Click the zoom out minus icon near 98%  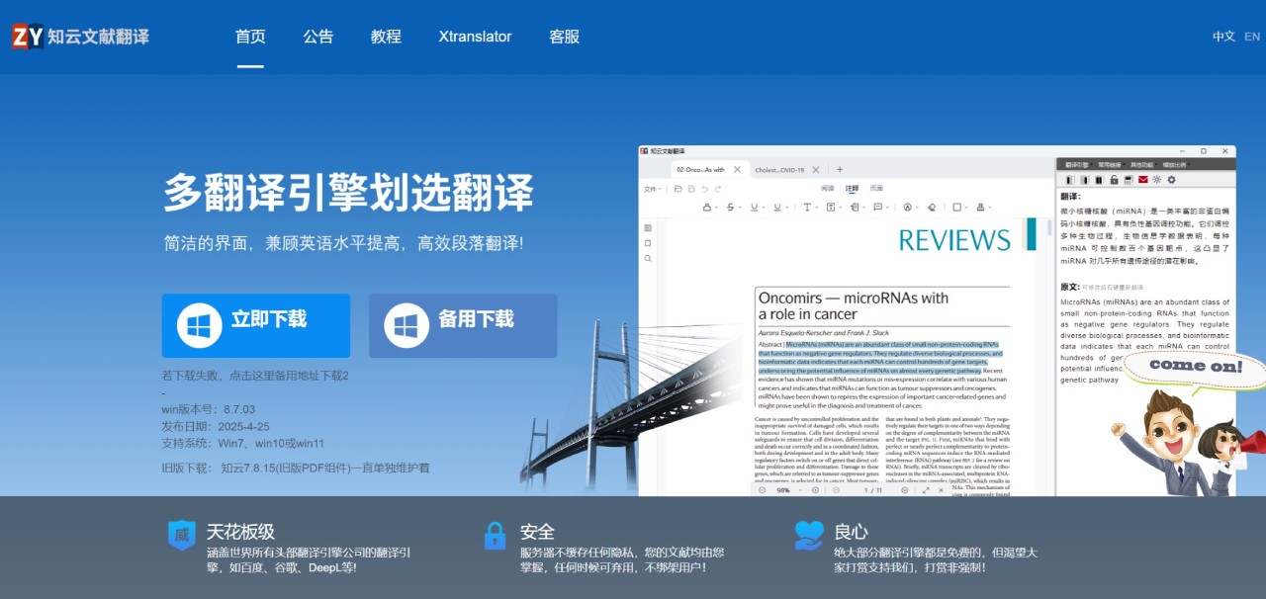pyautogui.click(x=762, y=490)
